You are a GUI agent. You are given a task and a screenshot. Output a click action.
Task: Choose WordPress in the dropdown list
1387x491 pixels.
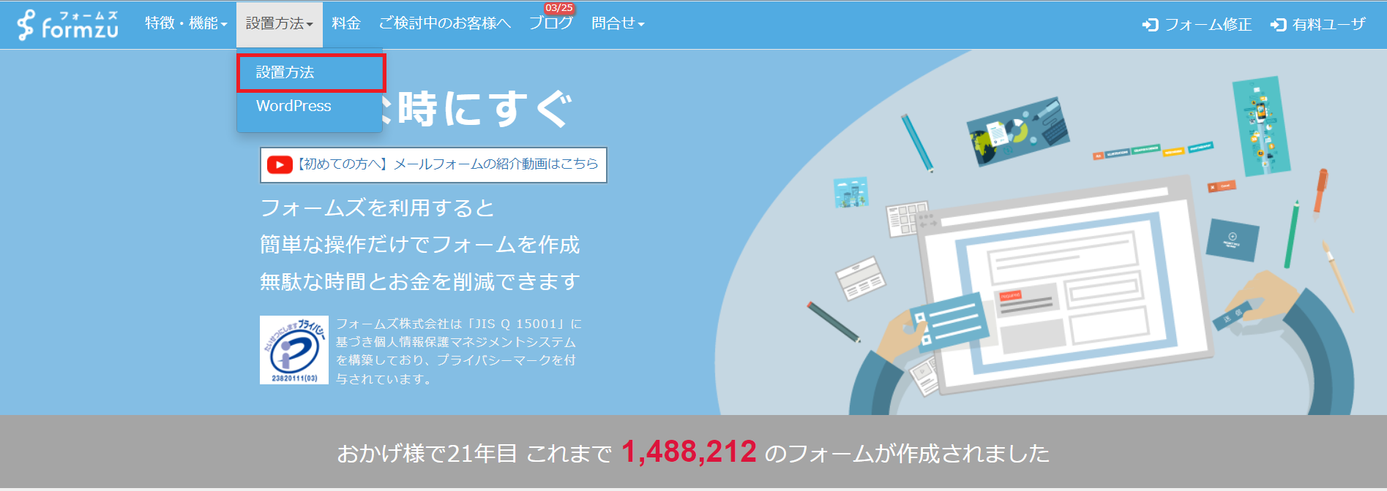[294, 106]
